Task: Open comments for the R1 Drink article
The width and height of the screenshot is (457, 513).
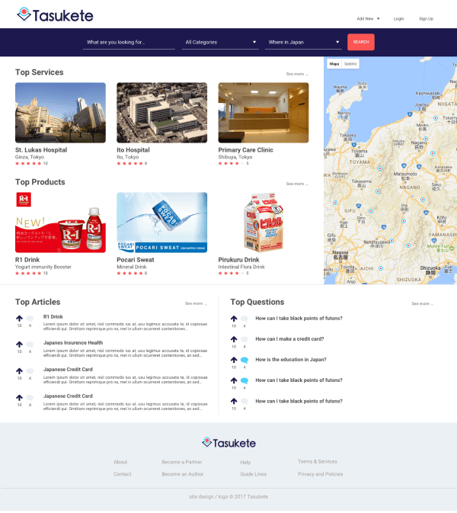Action: point(30,319)
